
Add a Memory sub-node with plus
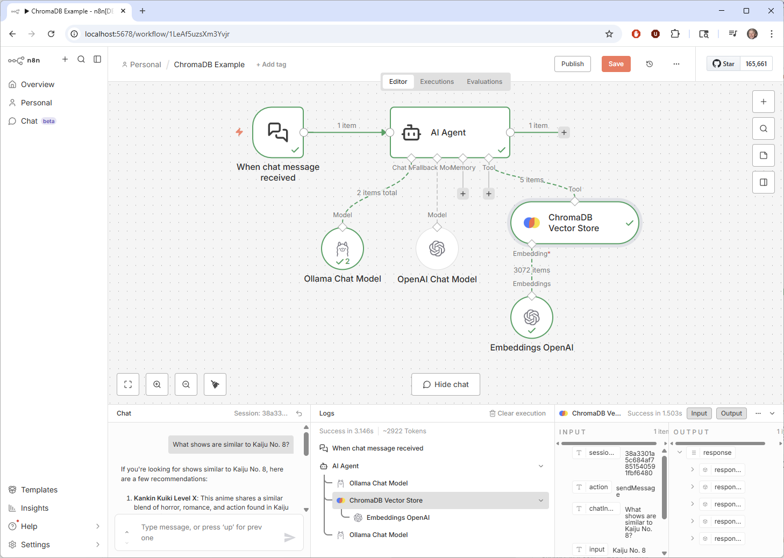point(463,194)
